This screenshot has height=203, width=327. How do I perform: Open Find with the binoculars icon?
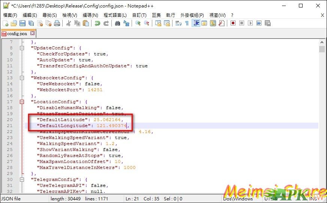(117, 23)
